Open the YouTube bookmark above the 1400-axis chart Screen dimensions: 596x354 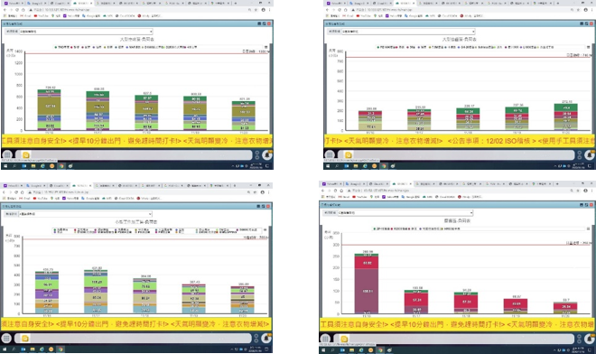coord(42,16)
